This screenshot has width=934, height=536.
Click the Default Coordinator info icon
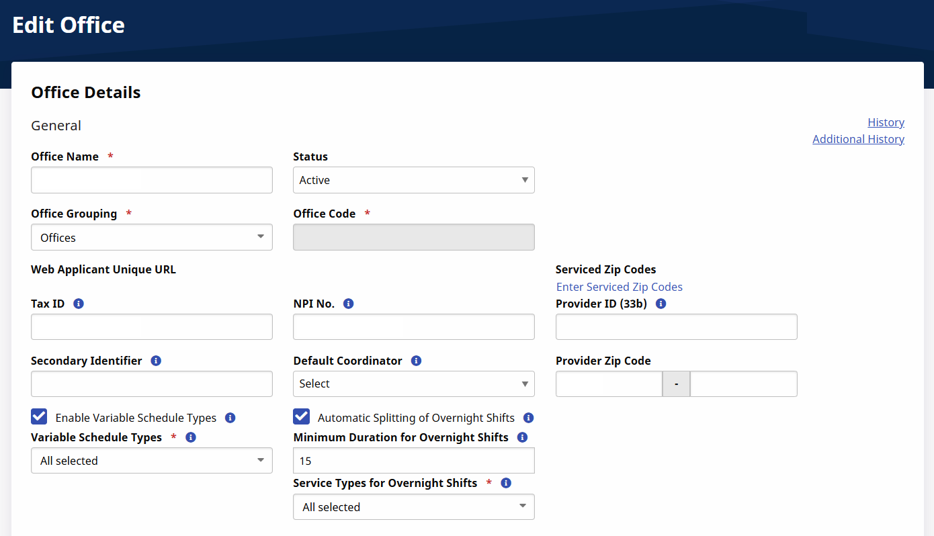click(416, 361)
